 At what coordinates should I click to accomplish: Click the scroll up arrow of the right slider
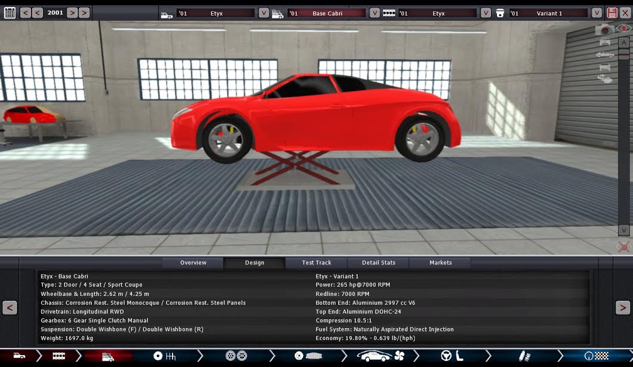point(623,43)
